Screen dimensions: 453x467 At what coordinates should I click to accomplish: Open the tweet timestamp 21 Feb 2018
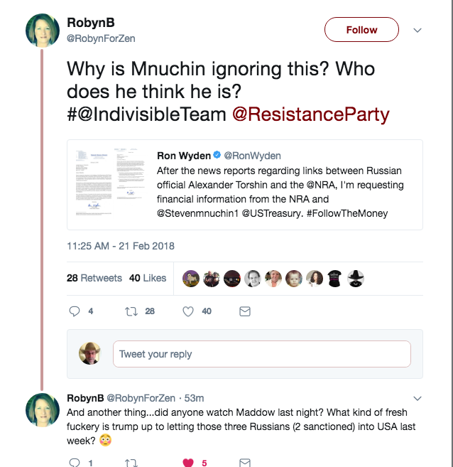121,246
